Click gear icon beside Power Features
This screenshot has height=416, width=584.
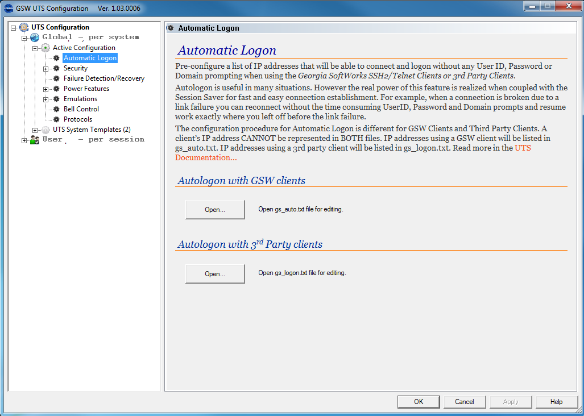click(x=56, y=89)
